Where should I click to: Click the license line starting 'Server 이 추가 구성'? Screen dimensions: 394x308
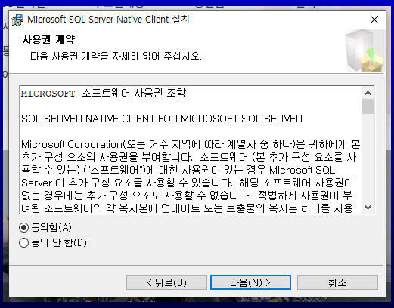click(188, 183)
